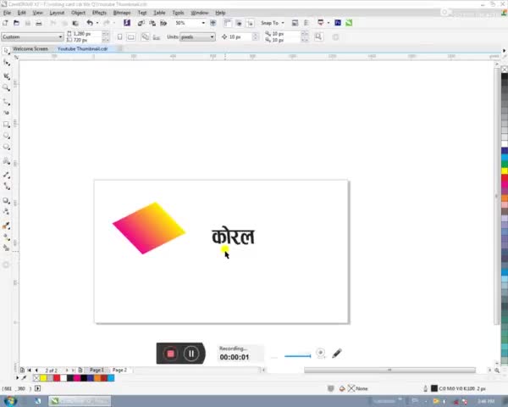The height and width of the screenshot is (407, 508).
Task: Click the recorder's pencil annotation icon
Action: pos(336,354)
